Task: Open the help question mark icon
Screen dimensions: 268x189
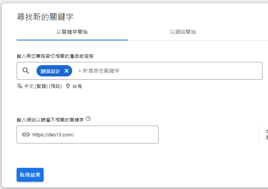Action: click(88, 119)
